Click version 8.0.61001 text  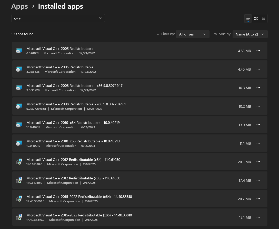(x=32, y=53)
